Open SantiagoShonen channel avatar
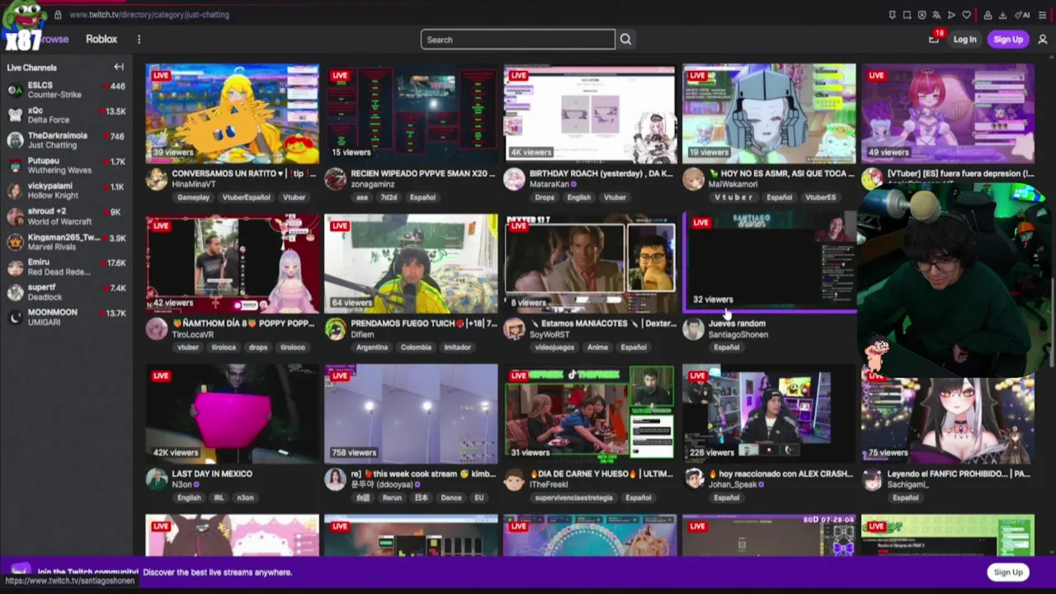Screen dimensions: 1056x594 pos(693,329)
